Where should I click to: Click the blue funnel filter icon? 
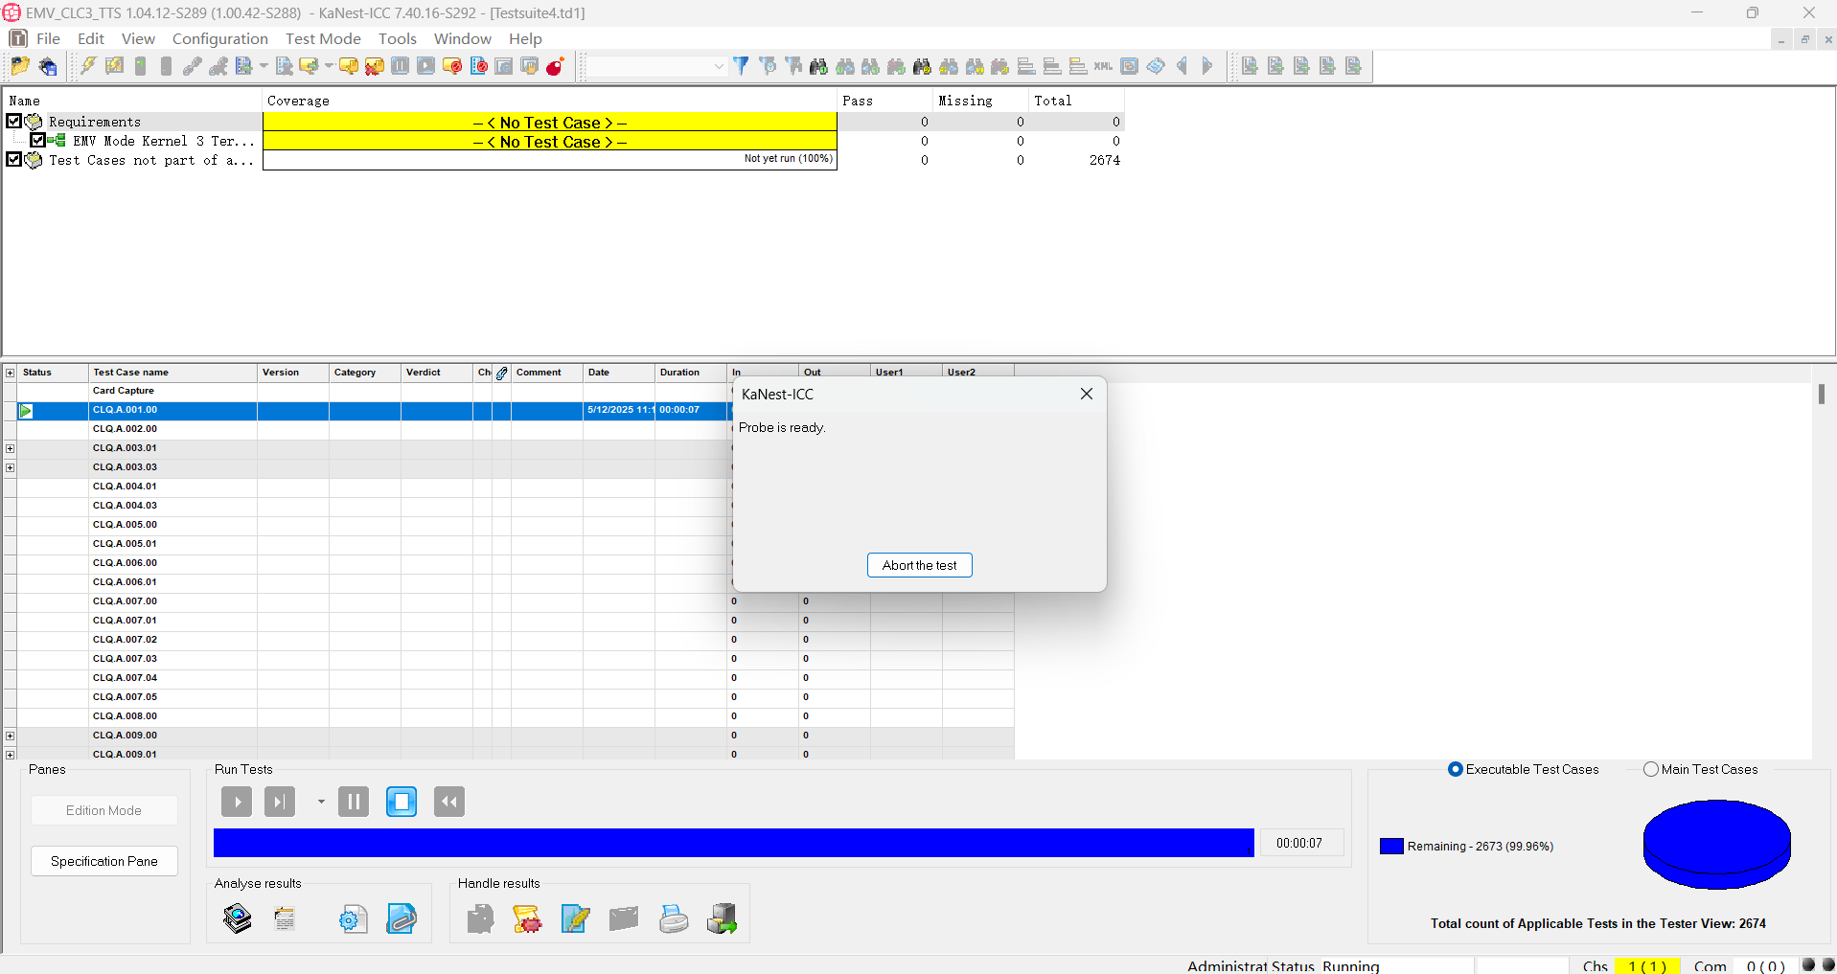click(x=741, y=66)
